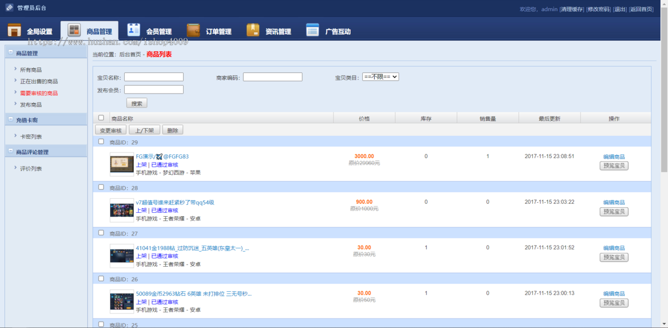This screenshot has height=328, width=668.
Task: Collapse the 充值卡密 sidebar section
Action: click(x=9, y=119)
